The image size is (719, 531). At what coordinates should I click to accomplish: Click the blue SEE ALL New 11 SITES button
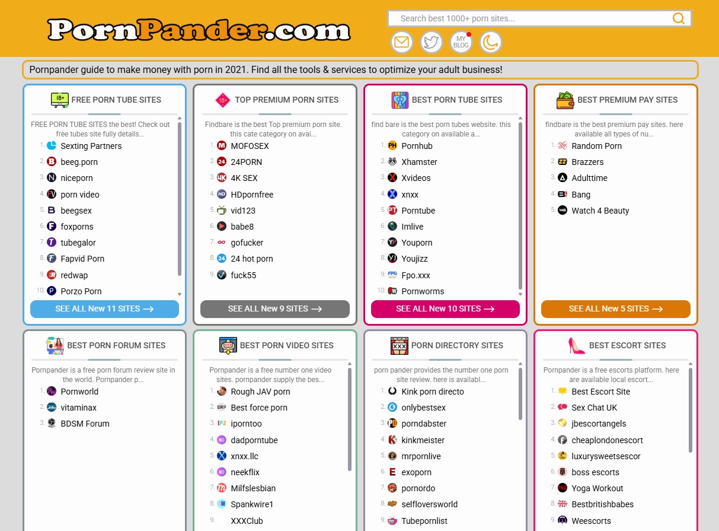104,309
